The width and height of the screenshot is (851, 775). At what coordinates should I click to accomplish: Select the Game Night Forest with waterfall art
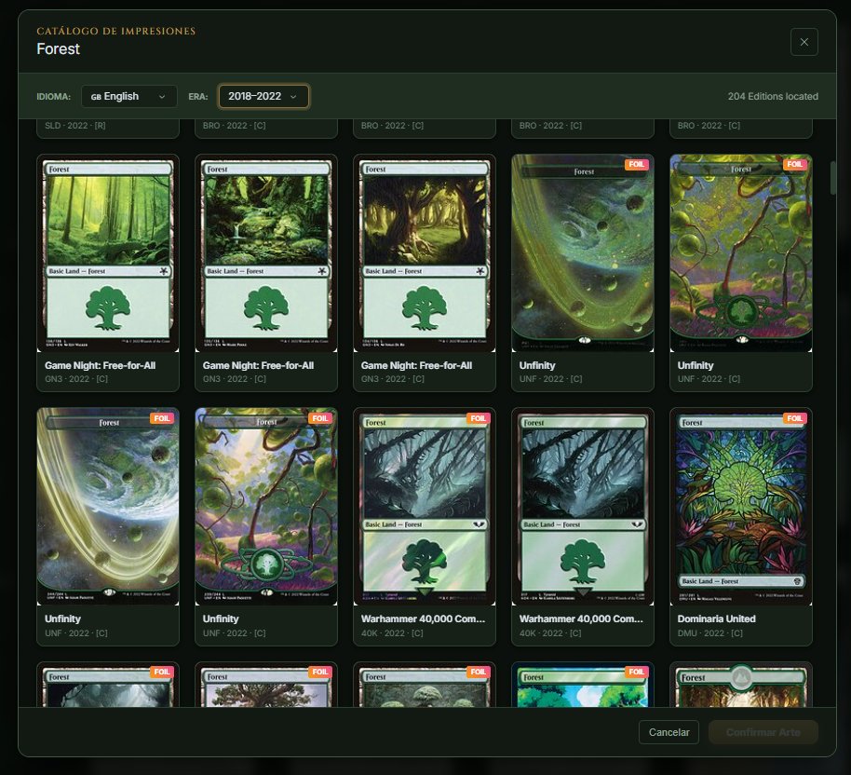pos(266,273)
